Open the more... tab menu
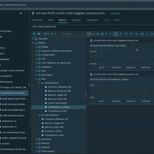The width and height of the screenshot is (154, 154). pyautogui.click(x=117, y=20)
